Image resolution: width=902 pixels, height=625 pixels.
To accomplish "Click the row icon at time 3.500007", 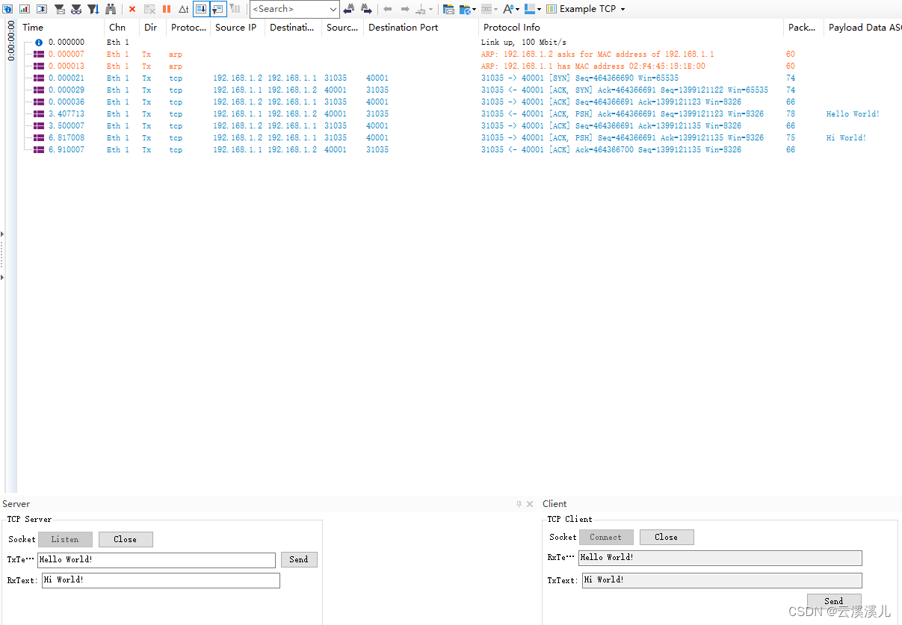I will pos(39,126).
